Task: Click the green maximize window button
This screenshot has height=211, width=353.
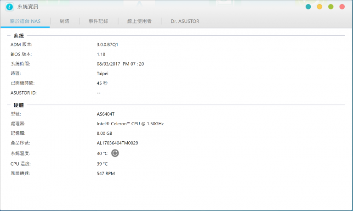Action: click(x=331, y=7)
